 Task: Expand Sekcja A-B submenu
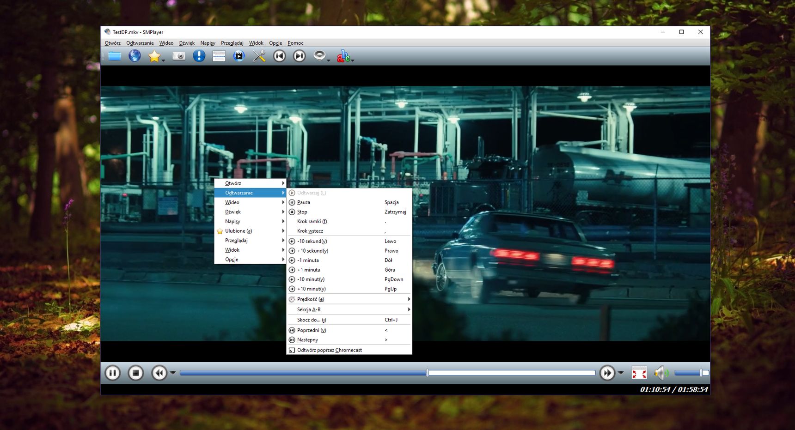(x=349, y=309)
